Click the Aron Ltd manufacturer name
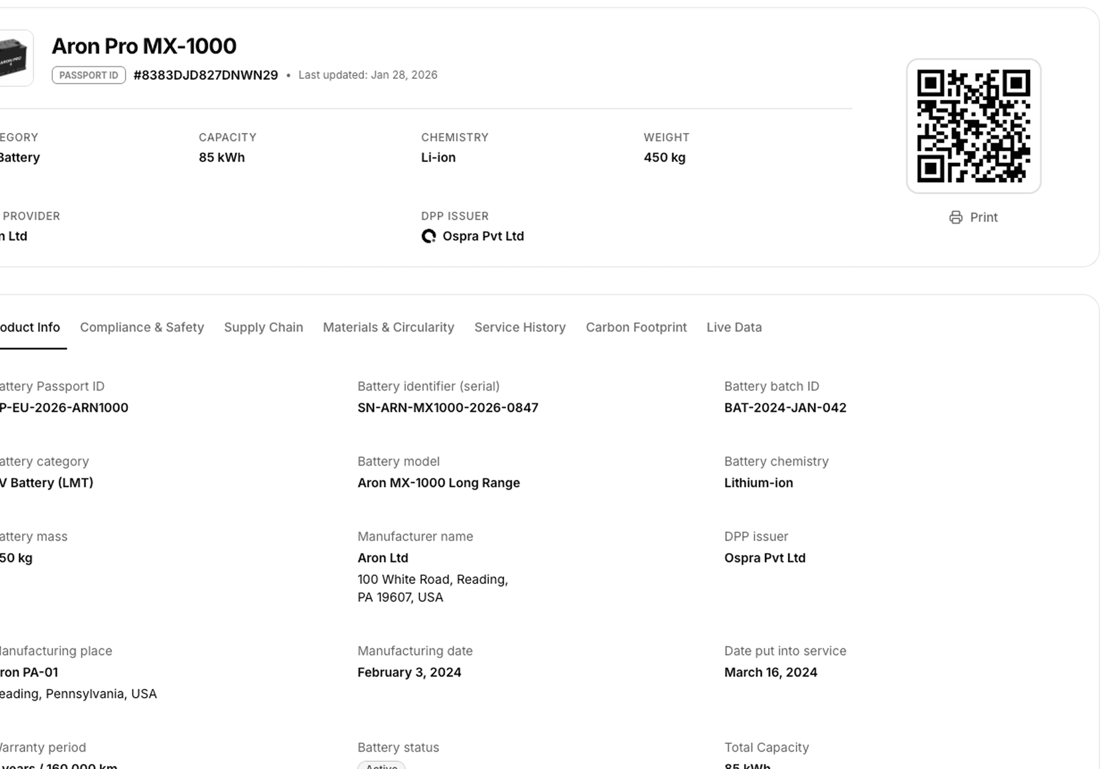 (383, 558)
